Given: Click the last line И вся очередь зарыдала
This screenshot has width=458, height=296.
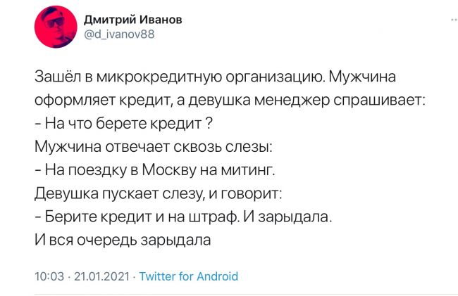Looking at the screenshot, I should pos(123,240).
